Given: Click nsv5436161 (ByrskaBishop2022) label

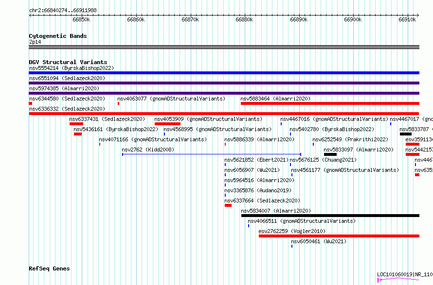Looking at the screenshot, I should point(116,129).
